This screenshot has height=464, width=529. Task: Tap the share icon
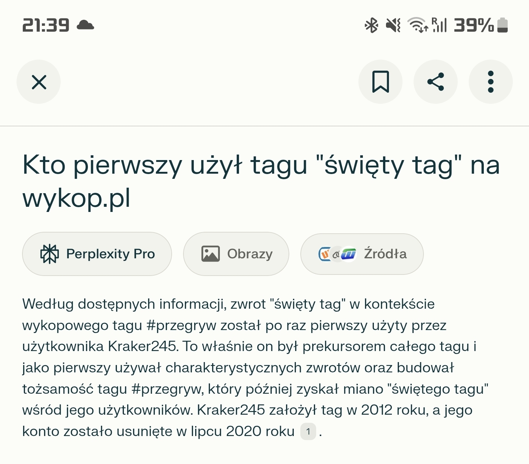(x=435, y=82)
